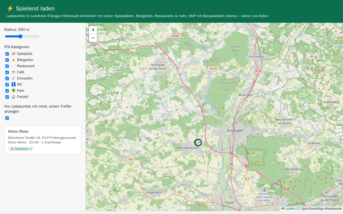Click the ferris wheel icon beside Freizeit
343x214 pixels.
click(13, 97)
